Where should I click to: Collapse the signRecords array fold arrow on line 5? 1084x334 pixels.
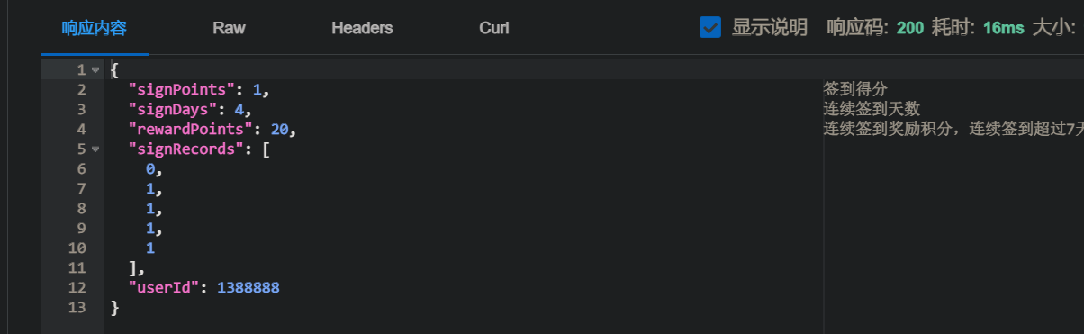(x=95, y=149)
